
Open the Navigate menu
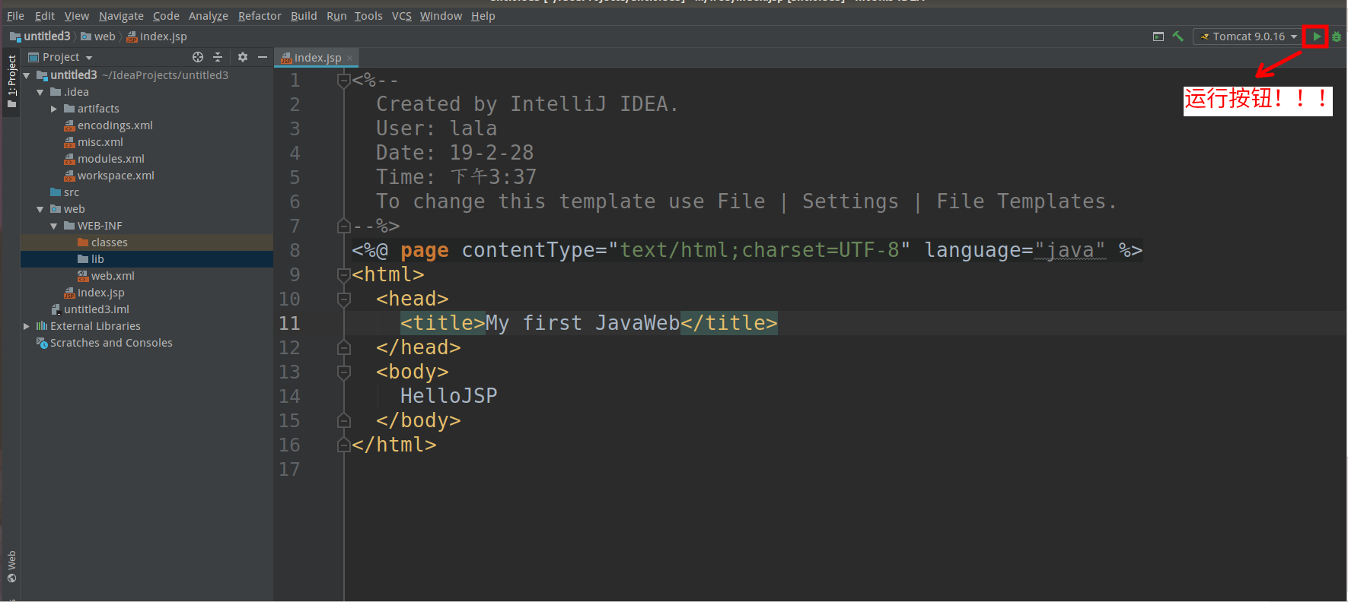pos(121,16)
